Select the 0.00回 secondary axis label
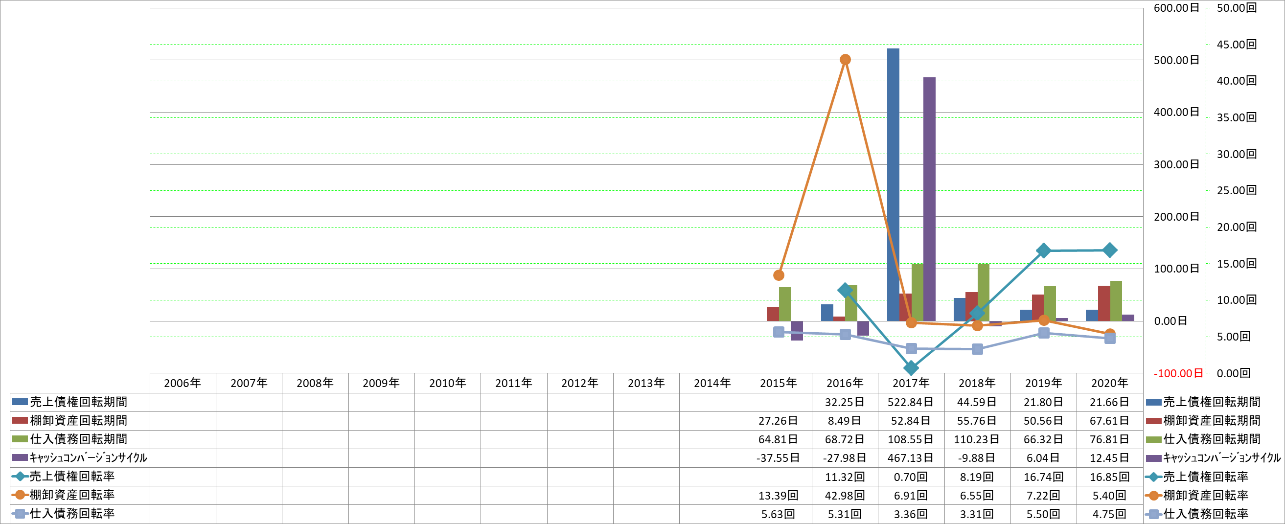This screenshot has width=1285, height=524. (x=1234, y=373)
